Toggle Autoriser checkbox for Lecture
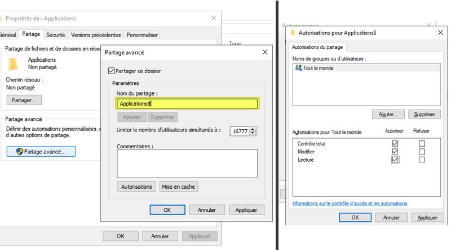Image resolution: width=451 pixels, height=250 pixels. 395,160
